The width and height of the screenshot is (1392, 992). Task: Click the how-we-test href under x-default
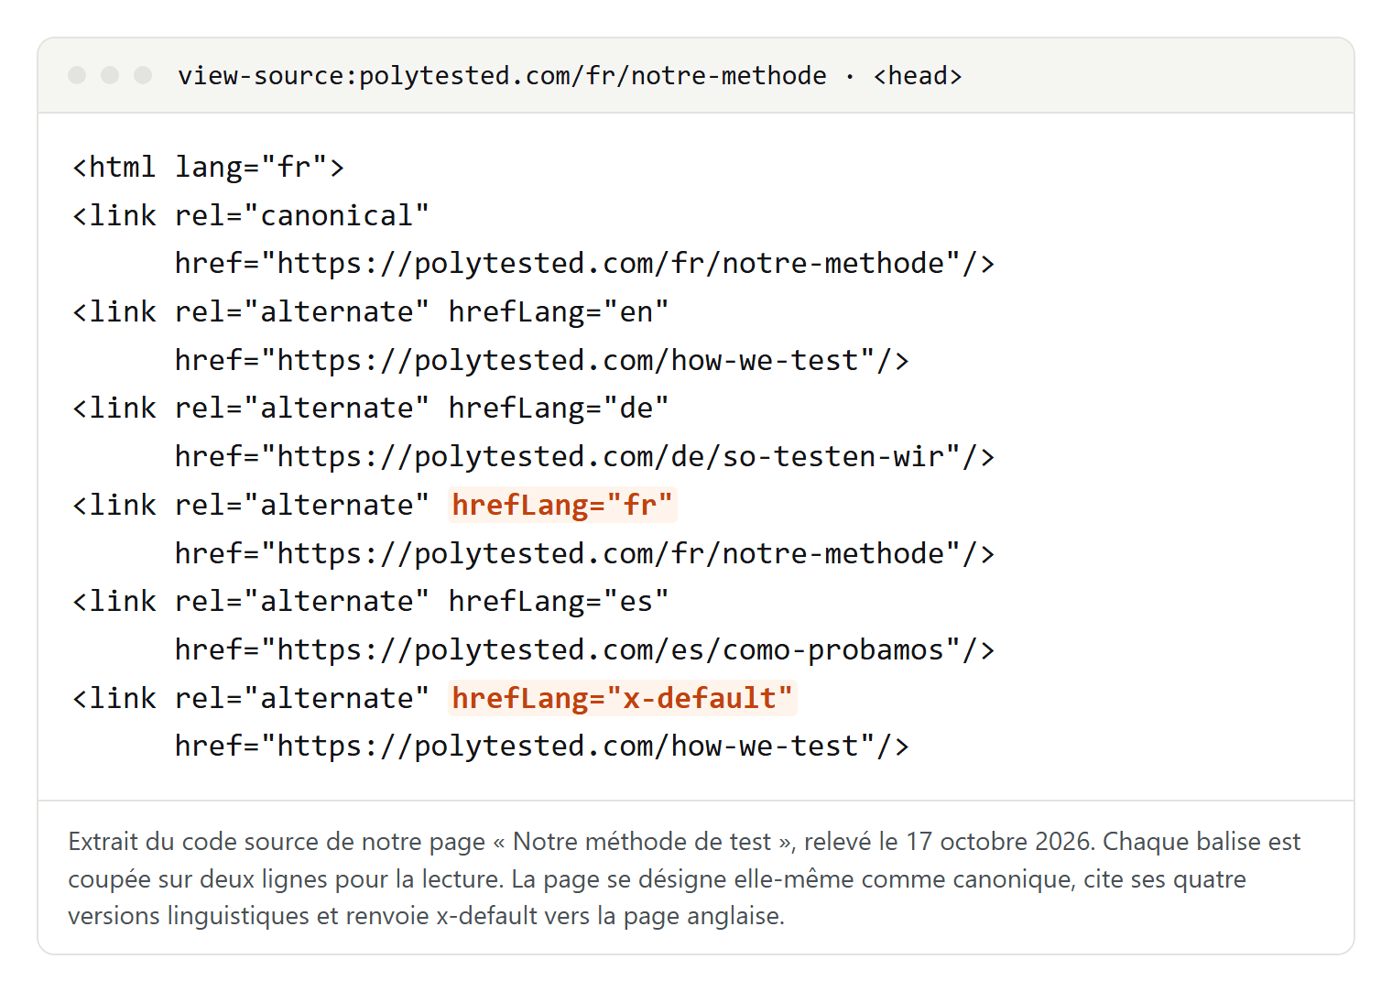coord(541,747)
